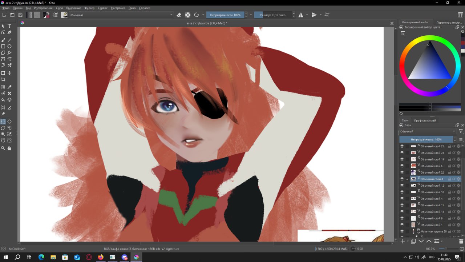Open the brush editor settings icon
Screen dimensions: 465x262
click(56, 15)
